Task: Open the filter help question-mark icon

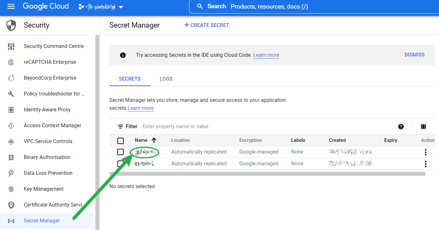Action: point(401,127)
